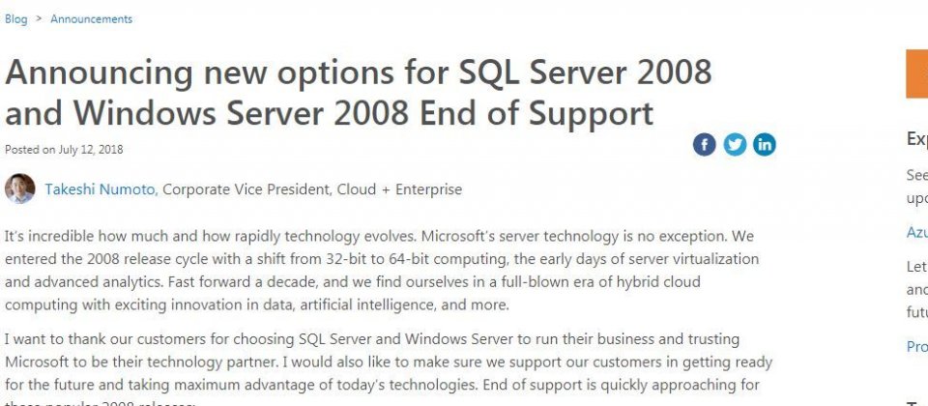Click the orange button at right edge
Image resolution: width=928 pixels, height=406 pixels.
pos(916,74)
